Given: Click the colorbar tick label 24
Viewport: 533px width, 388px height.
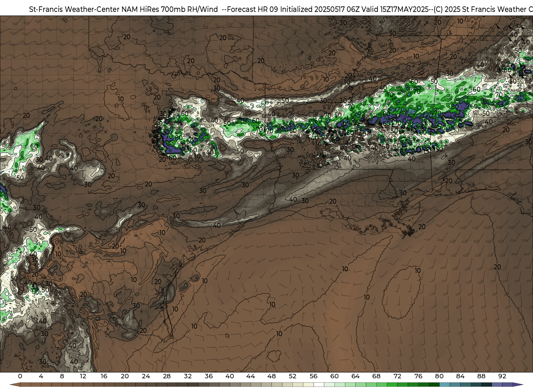Looking at the screenshot, I should [x=146, y=376].
